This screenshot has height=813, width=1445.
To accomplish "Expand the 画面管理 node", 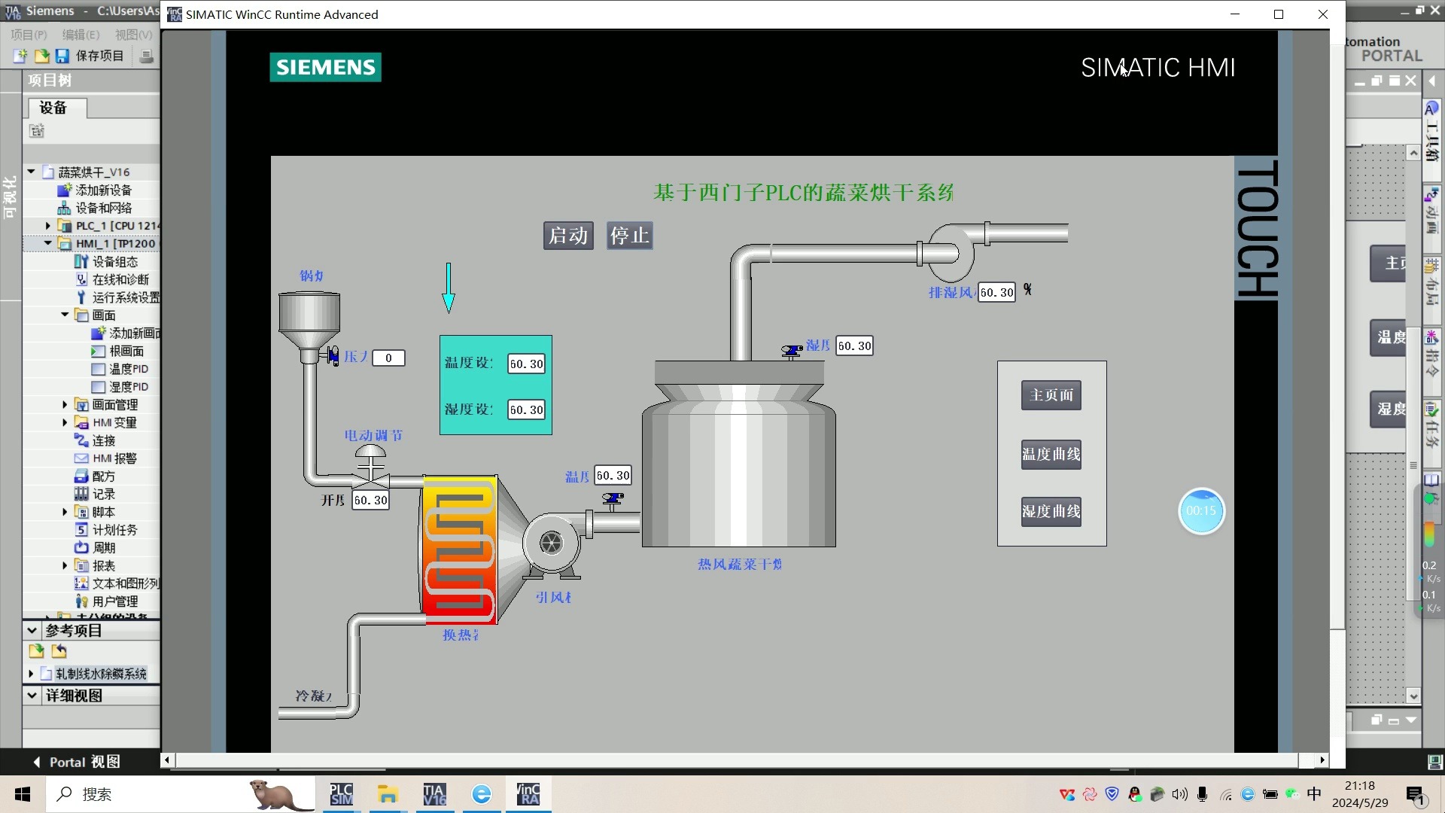I will click(65, 404).
